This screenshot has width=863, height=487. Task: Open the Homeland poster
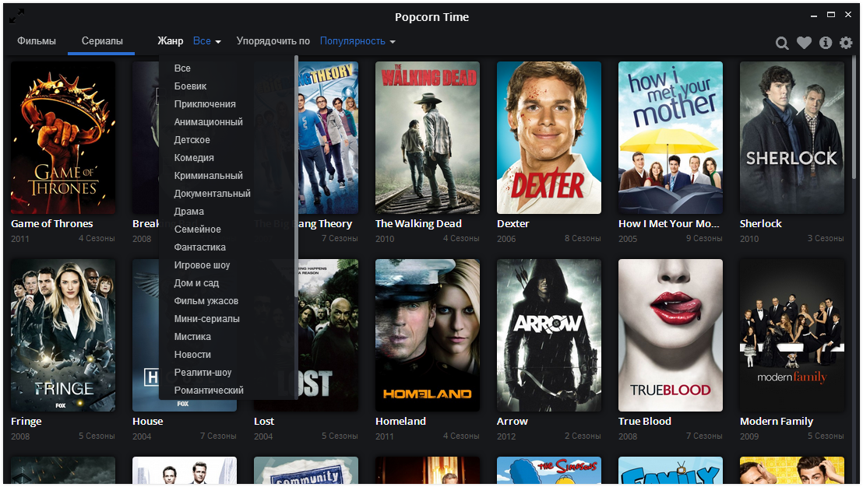[x=428, y=335]
